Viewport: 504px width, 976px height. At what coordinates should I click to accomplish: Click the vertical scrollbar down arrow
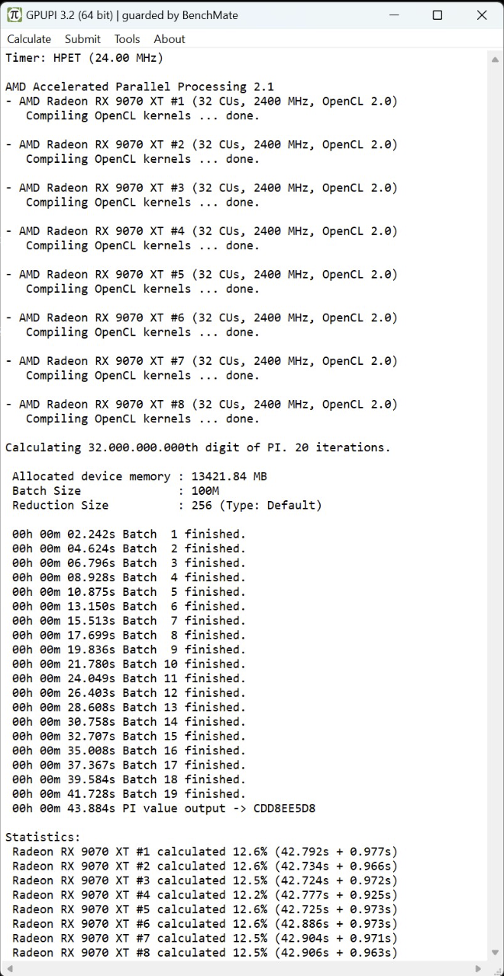(x=496, y=955)
